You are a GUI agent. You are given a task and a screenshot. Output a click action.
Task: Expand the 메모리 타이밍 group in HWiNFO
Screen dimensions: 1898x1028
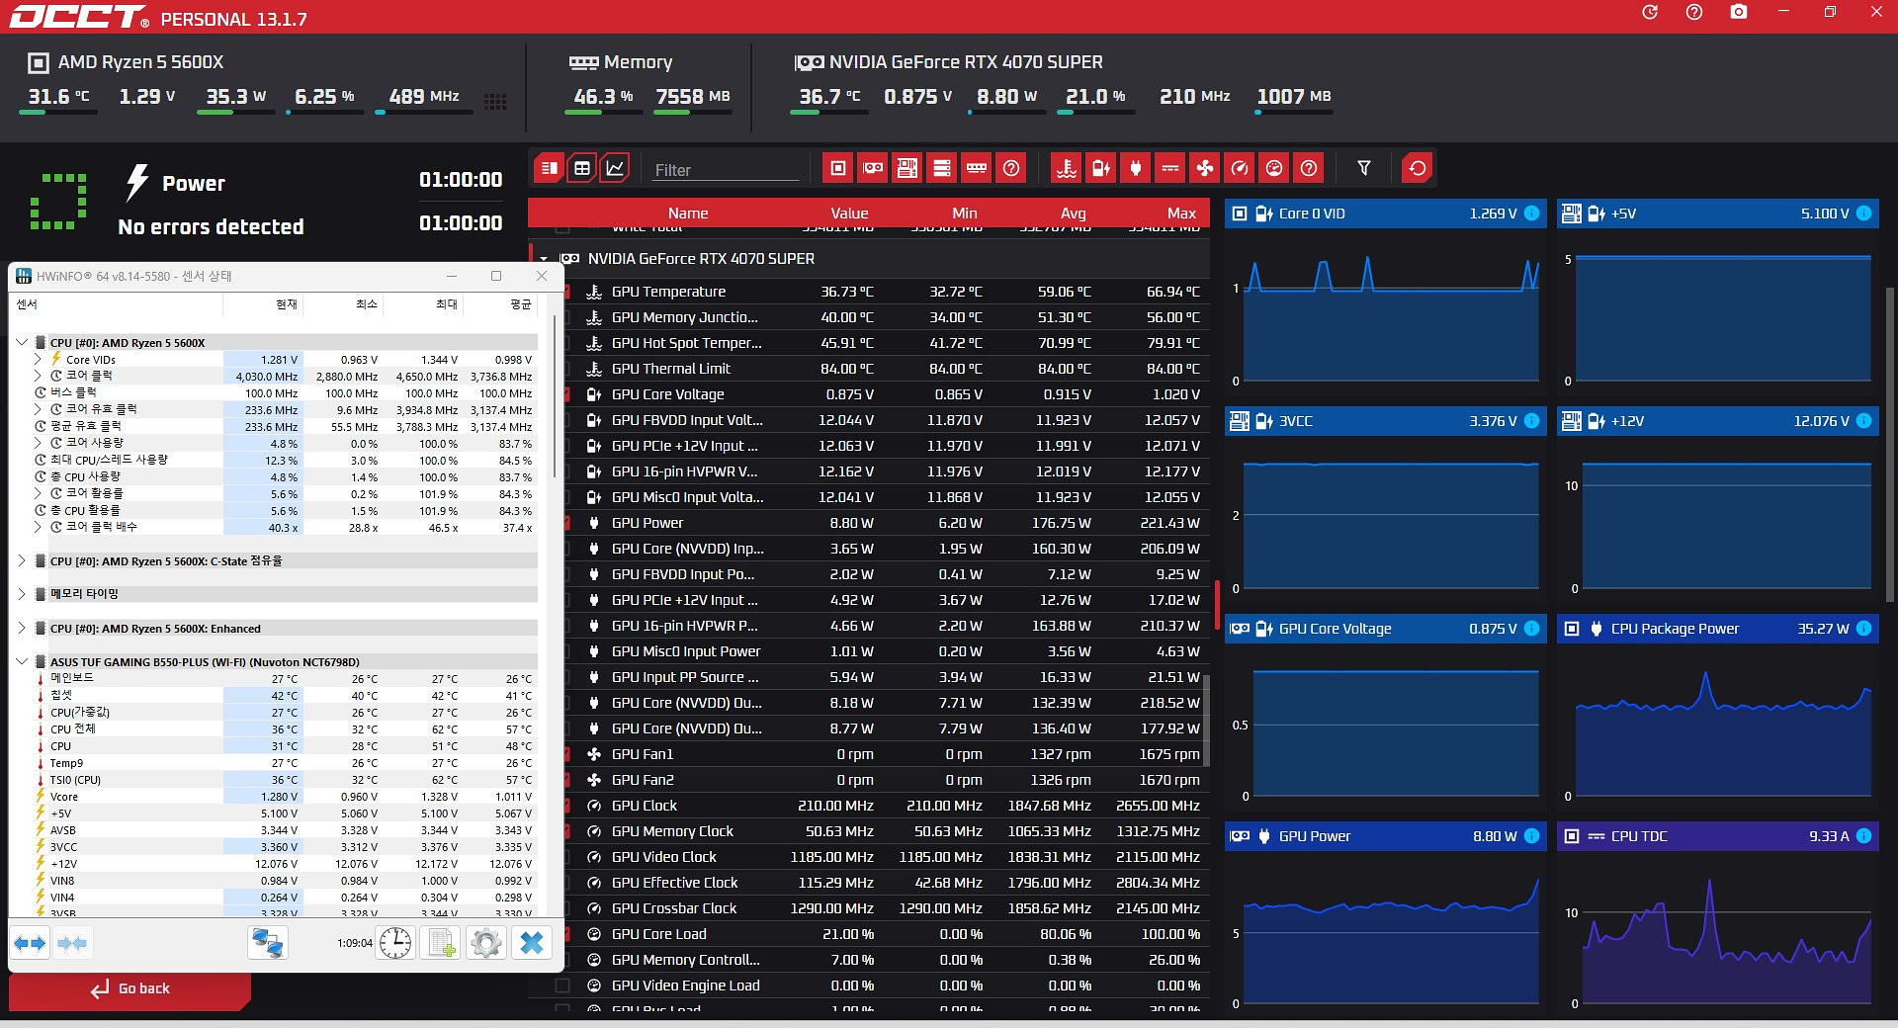pyautogui.click(x=22, y=594)
